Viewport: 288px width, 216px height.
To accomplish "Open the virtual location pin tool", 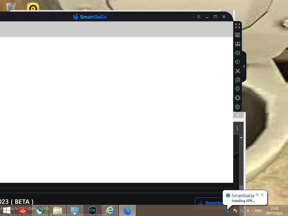I will pyautogui.click(x=237, y=89).
